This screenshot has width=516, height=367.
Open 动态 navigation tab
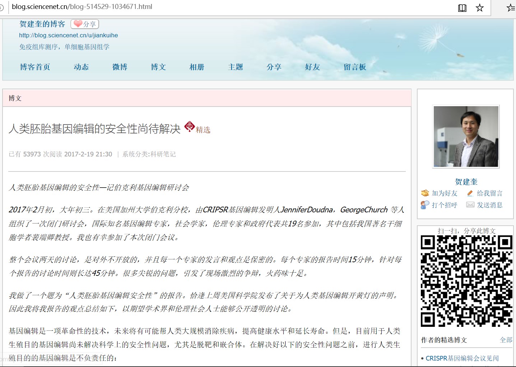click(81, 67)
